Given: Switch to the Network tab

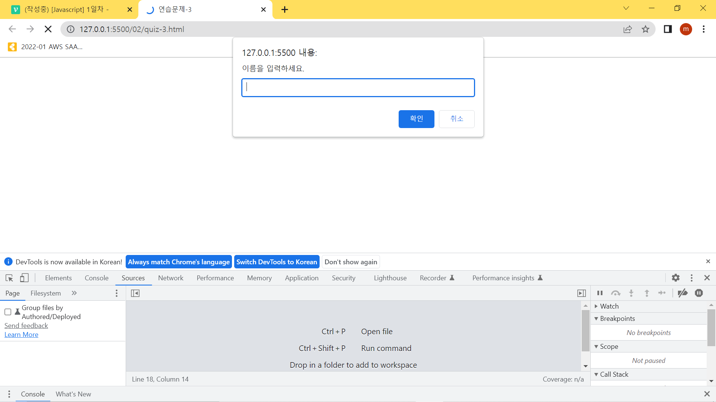Looking at the screenshot, I should click(170, 278).
